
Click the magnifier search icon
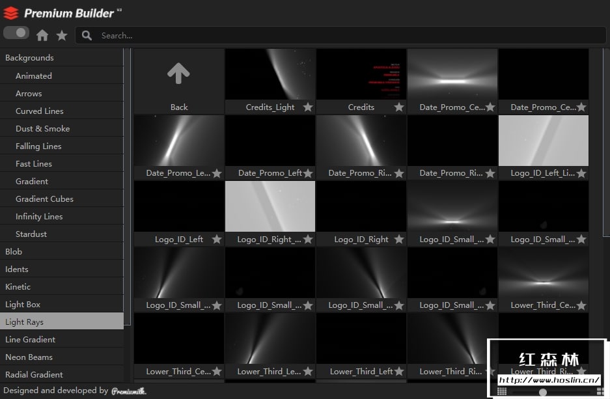(x=87, y=35)
